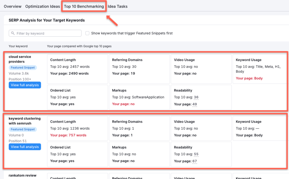
Task: Click the Featured Snippet badge under cloud service providers
Action: tap(23, 67)
